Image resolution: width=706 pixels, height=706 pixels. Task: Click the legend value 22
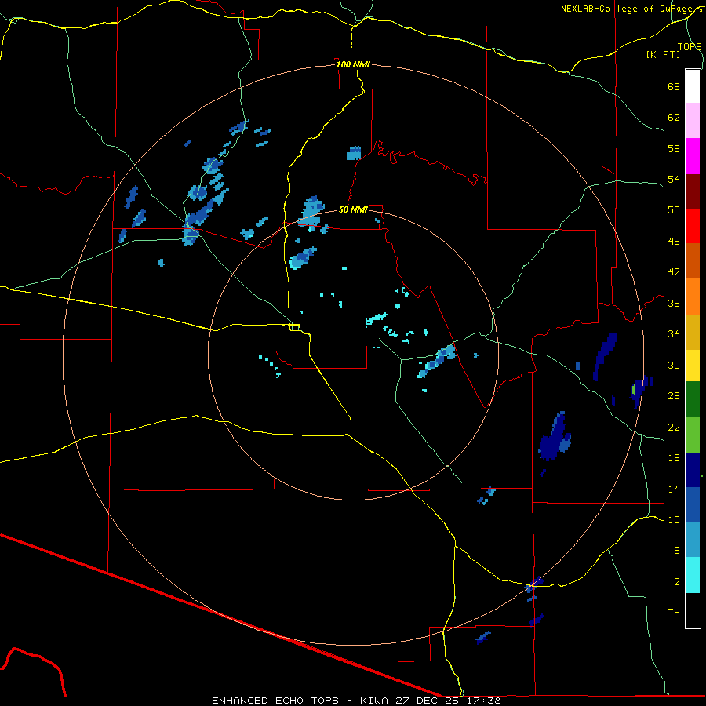(x=674, y=427)
